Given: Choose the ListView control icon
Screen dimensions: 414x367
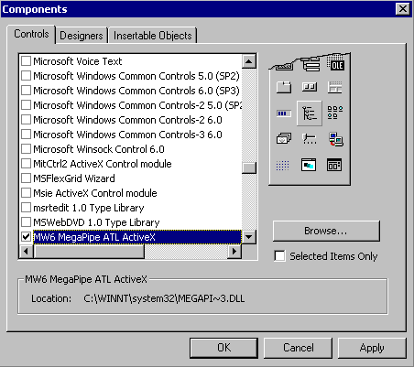Looking at the screenshot, I should click(x=335, y=113).
